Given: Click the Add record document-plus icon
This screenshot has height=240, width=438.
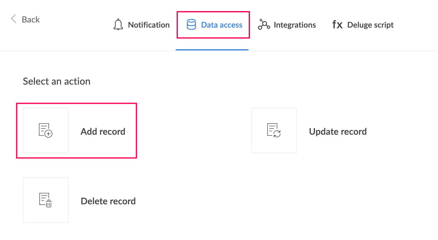Looking at the screenshot, I should pos(46,130).
